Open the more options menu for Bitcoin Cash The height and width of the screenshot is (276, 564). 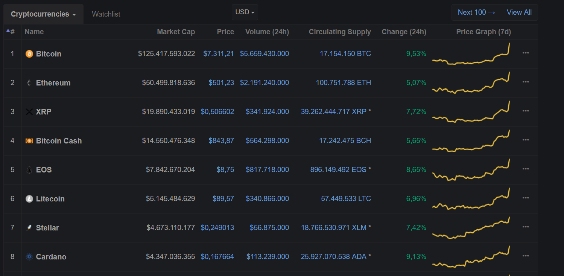point(526,140)
